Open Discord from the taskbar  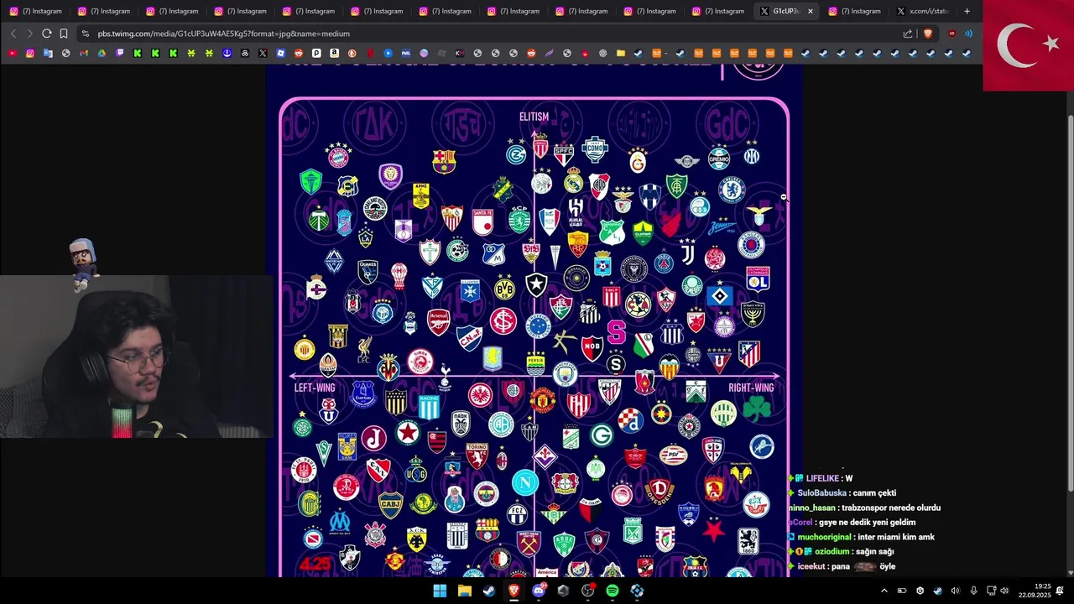539,591
